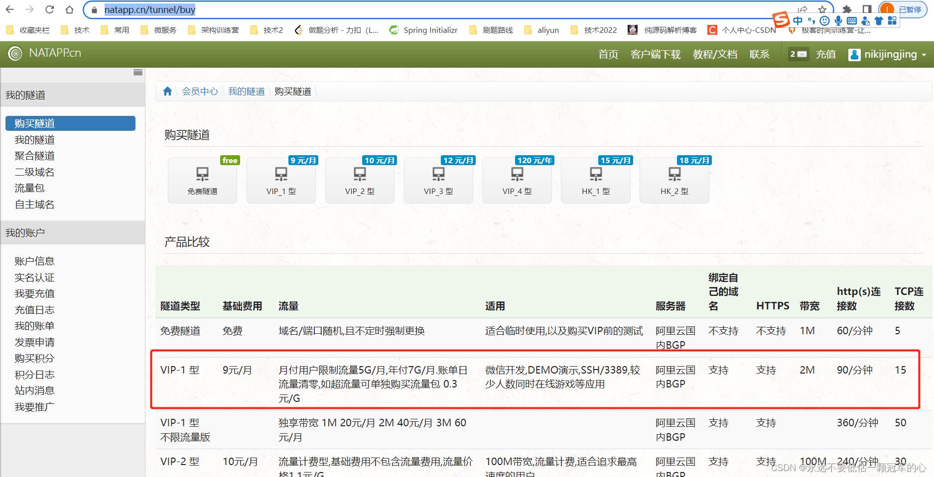Open the aliyun bookmark folder
Image resolution: width=934 pixels, height=477 pixels.
541,30
